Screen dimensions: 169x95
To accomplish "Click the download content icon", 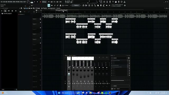I will point(124,2).
